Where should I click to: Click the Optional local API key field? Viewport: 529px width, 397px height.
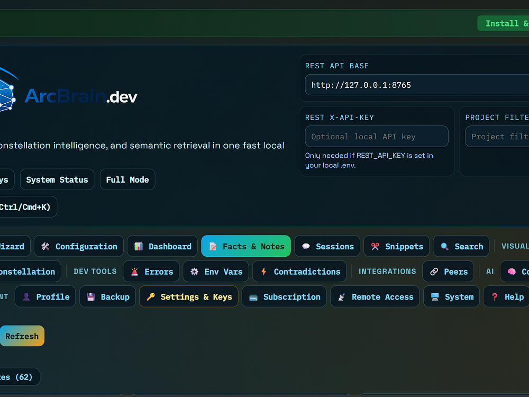[x=377, y=137]
